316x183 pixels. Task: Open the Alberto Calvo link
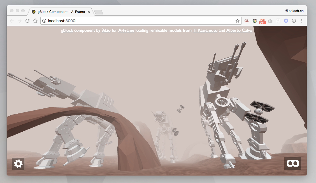[239, 30]
